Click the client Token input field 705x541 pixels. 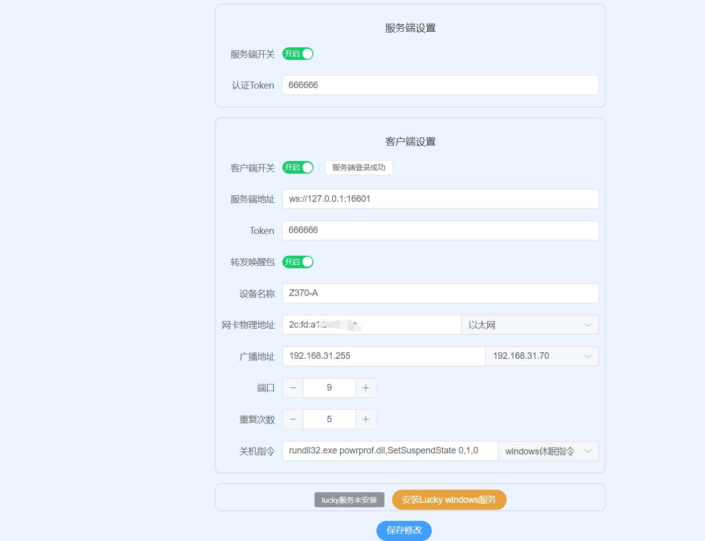pos(440,230)
